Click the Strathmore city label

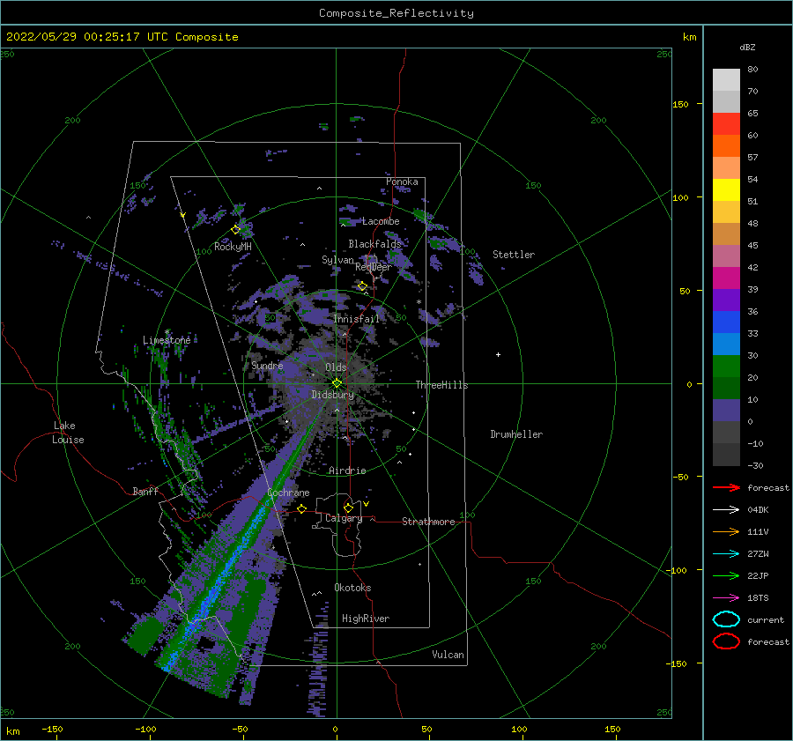coord(428,522)
